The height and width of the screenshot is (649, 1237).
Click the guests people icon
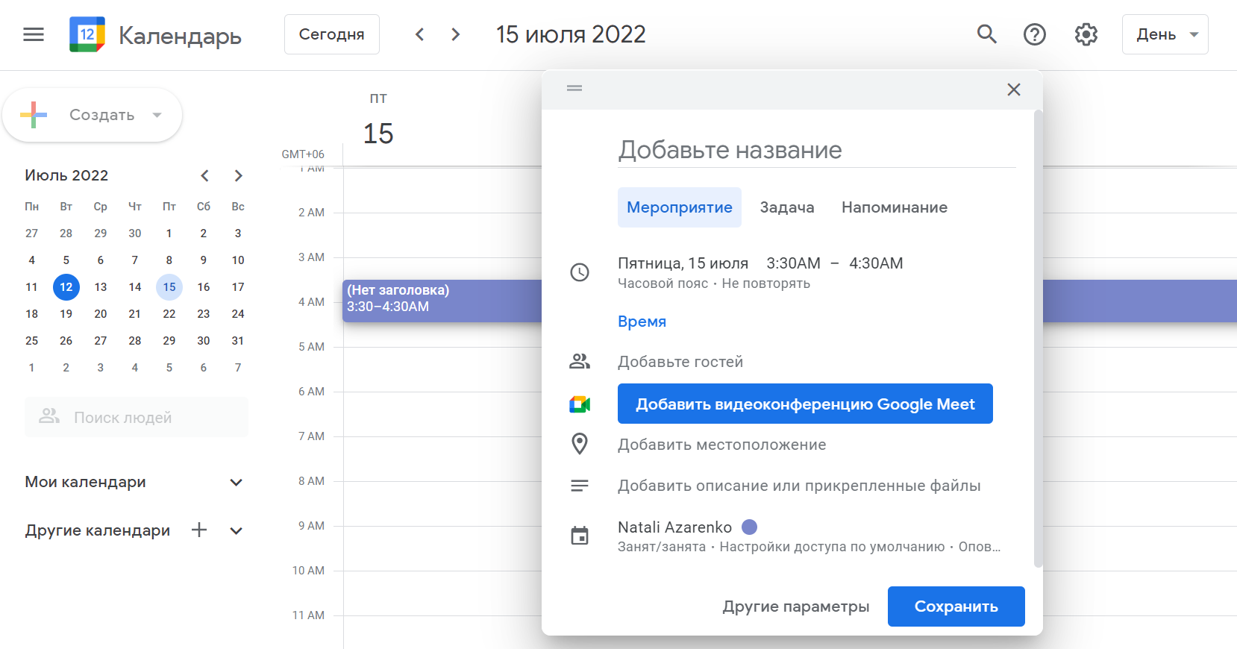click(x=580, y=362)
